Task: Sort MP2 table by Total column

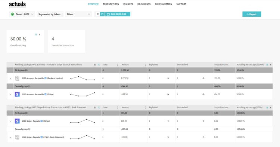Action: [118, 108]
